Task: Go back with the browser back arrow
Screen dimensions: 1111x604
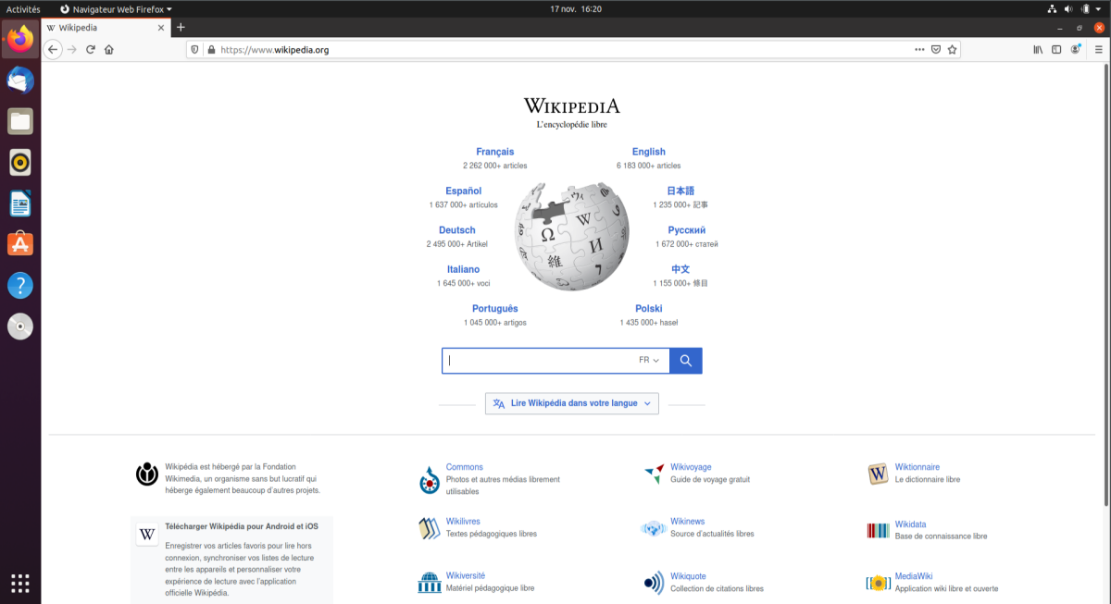Action: [x=54, y=50]
